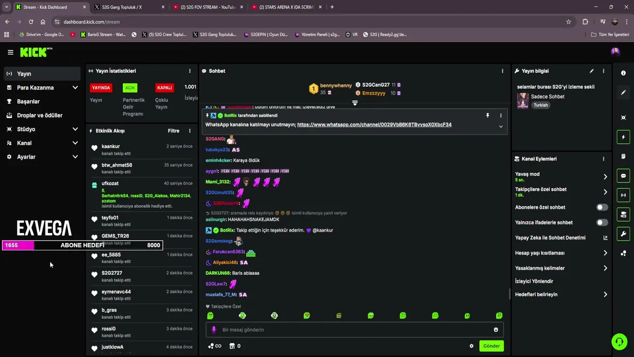Click the chat scrollbar

[510, 294]
